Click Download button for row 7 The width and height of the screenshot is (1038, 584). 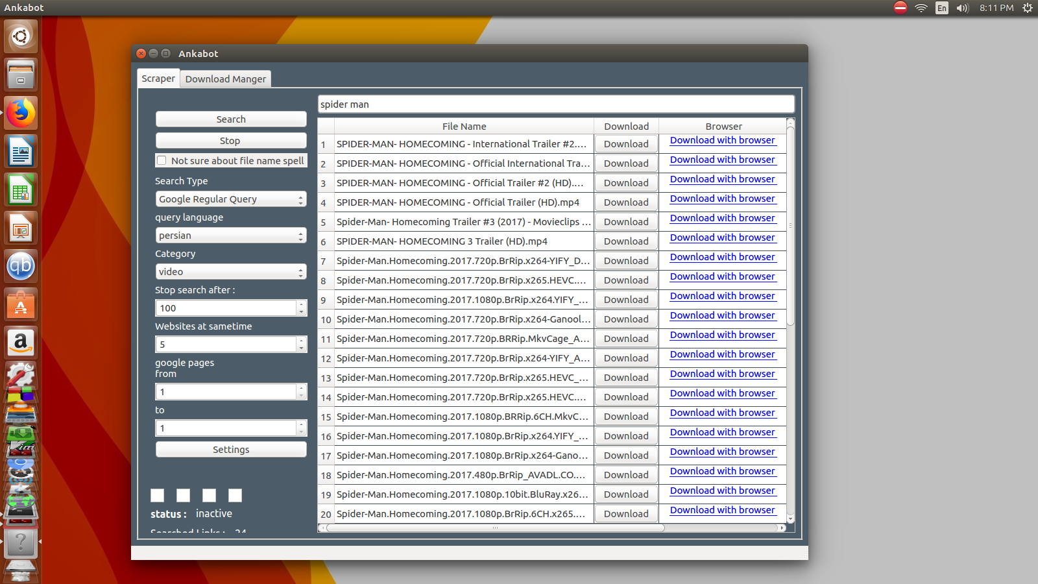(626, 261)
